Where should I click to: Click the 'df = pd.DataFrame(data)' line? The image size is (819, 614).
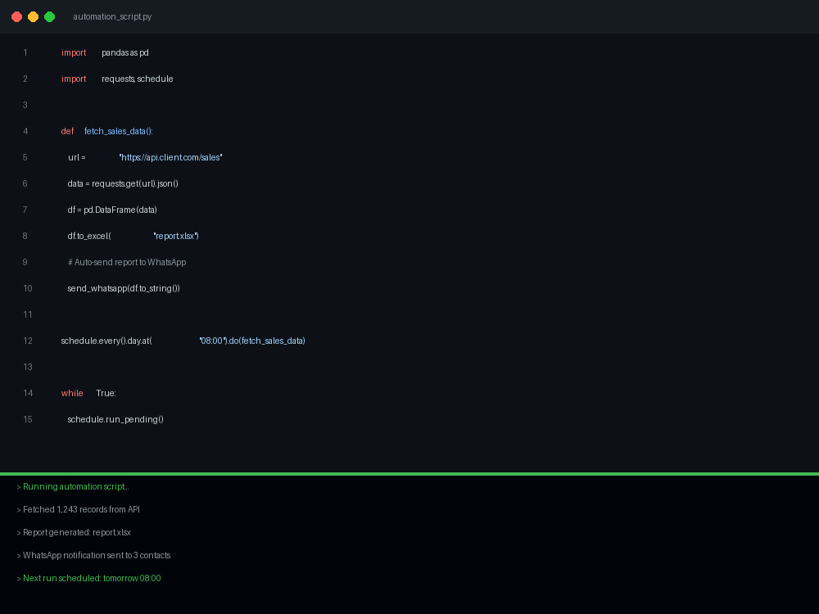click(112, 210)
